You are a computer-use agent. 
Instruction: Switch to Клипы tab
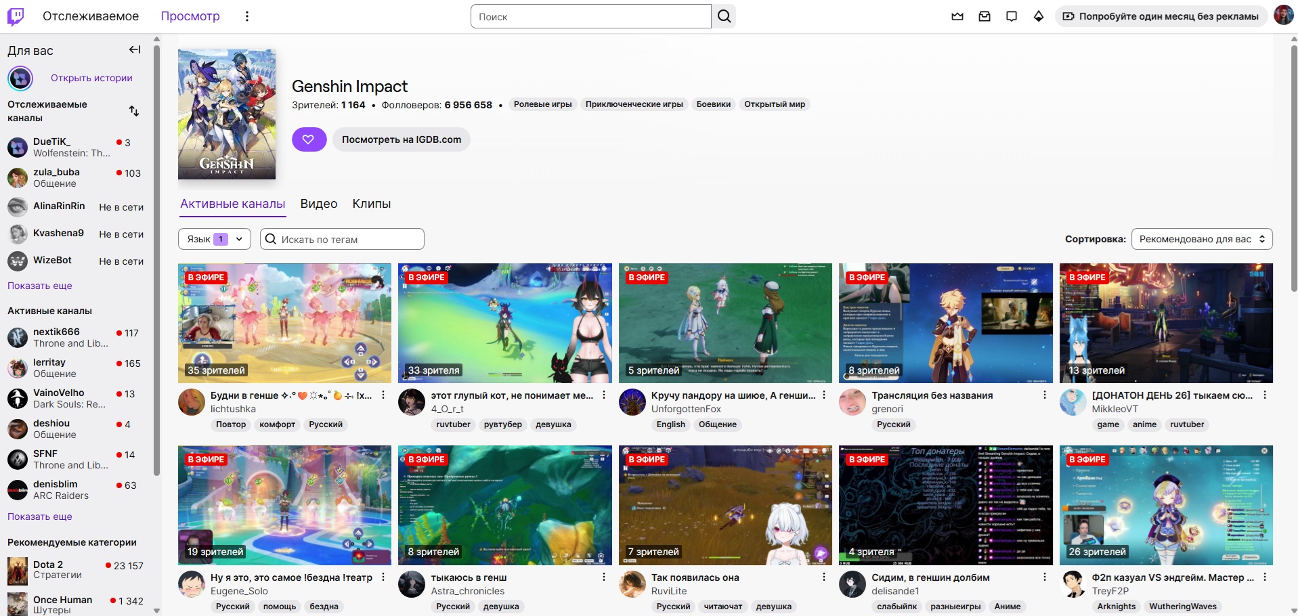[372, 204]
